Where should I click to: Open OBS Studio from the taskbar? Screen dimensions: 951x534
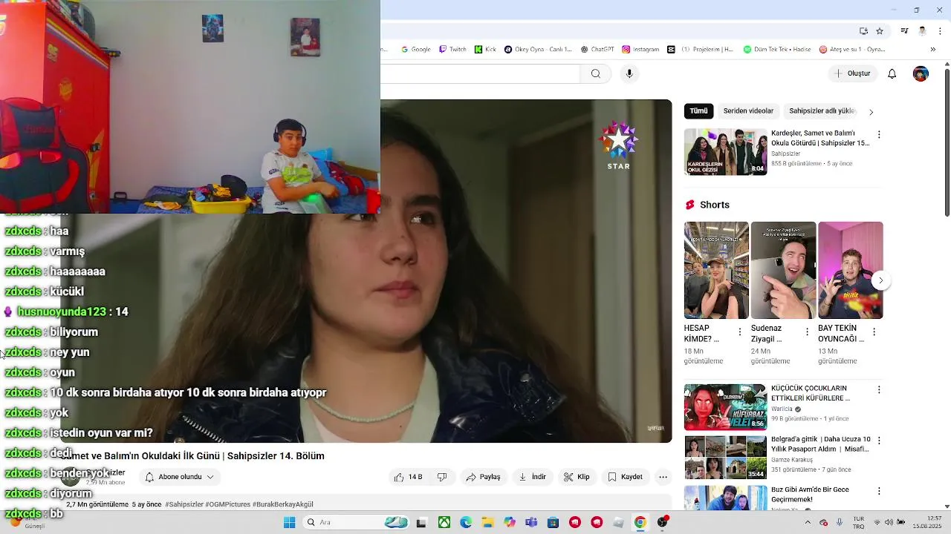[x=662, y=522]
